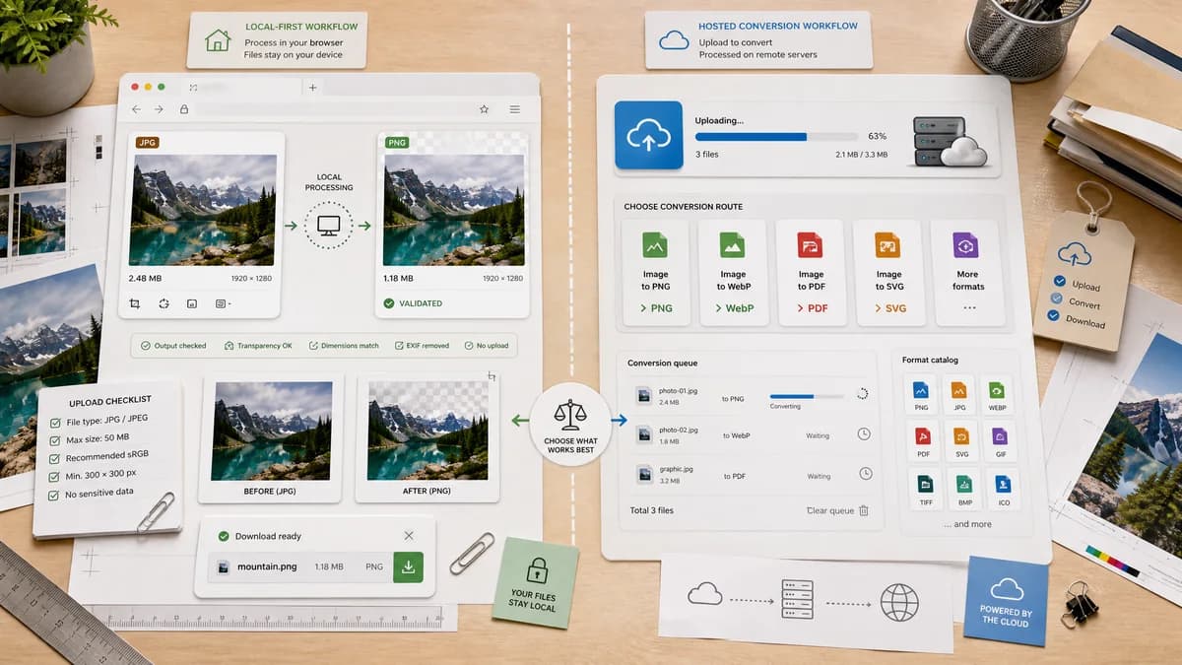Toggle the Output checked indicator
Screen dimensions: 1182x665
(x=145, y=346)
